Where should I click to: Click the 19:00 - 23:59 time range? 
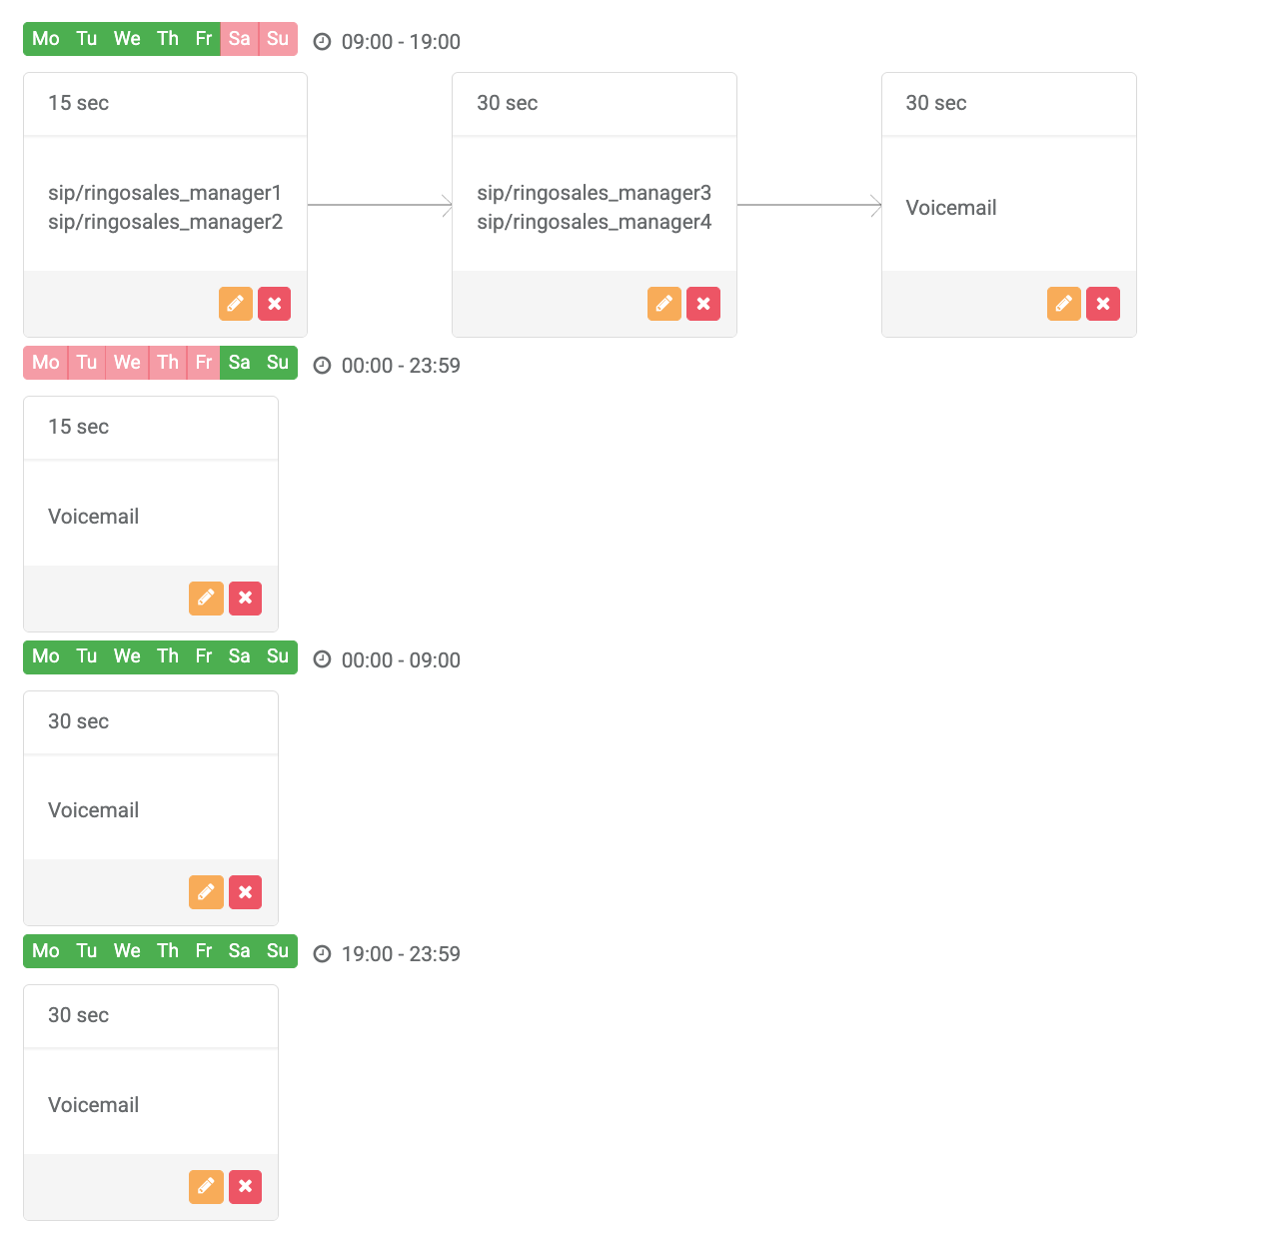click(x=401, y=954)
